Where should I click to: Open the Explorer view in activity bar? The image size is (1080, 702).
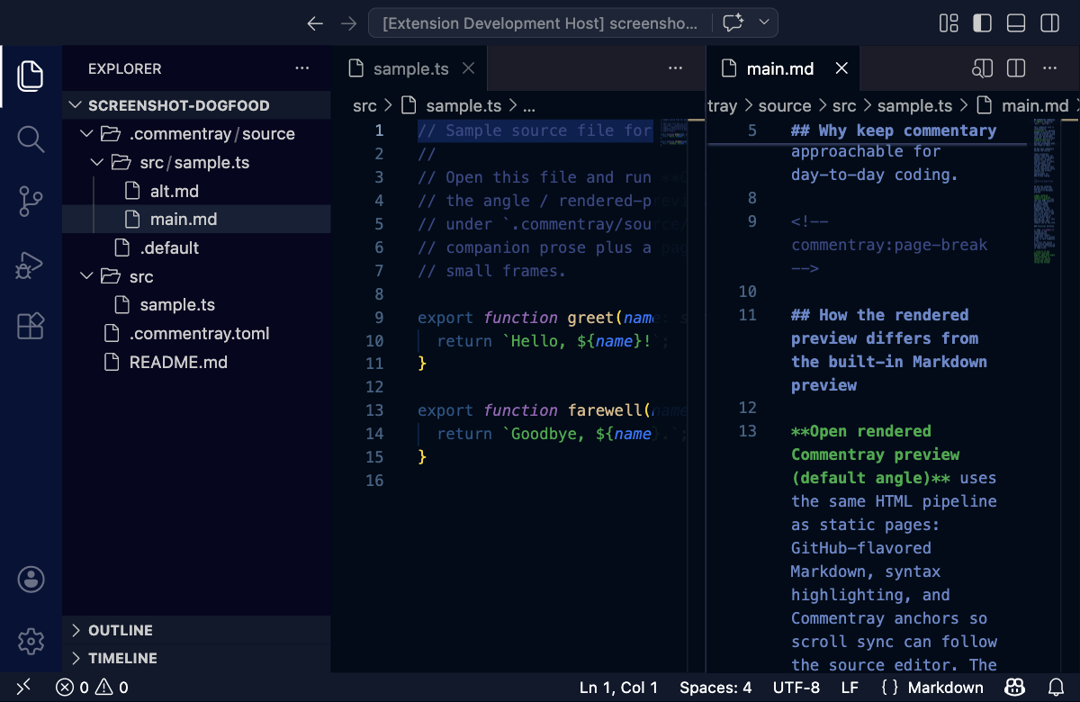pyautogui.click(x=31, y=76)
